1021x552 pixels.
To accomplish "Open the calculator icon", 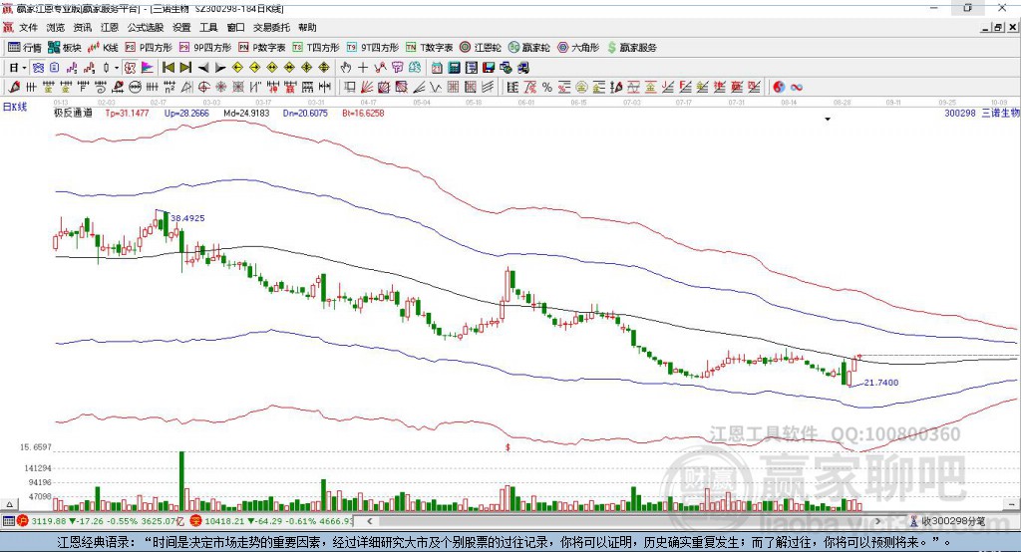I will point(454,67).
